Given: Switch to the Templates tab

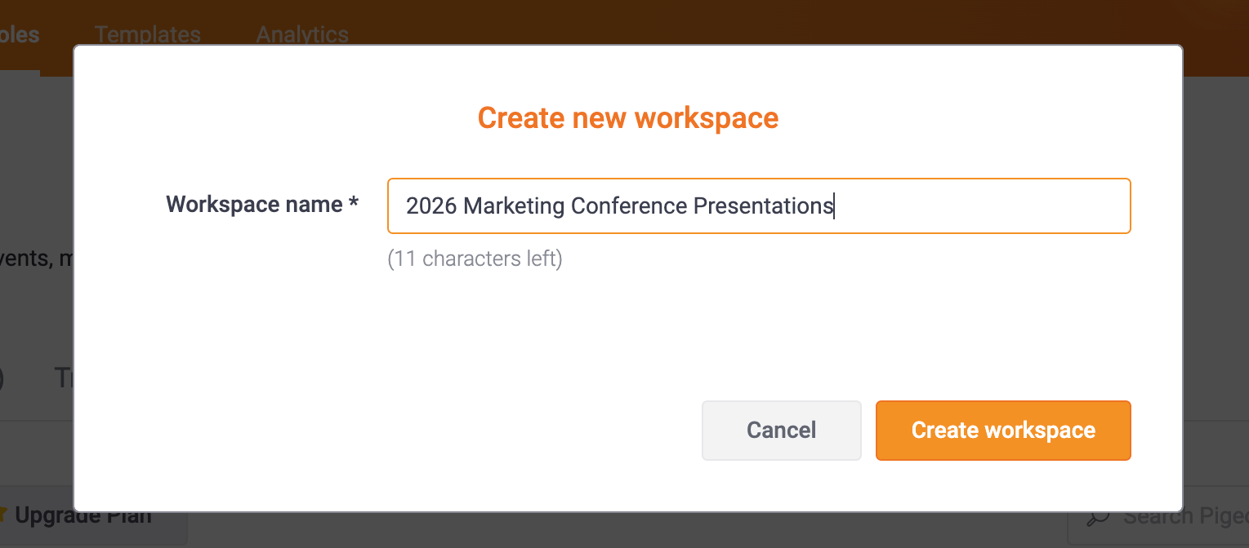Looking at the screenshot, I should pyautogui.click(x=147, y=35).
